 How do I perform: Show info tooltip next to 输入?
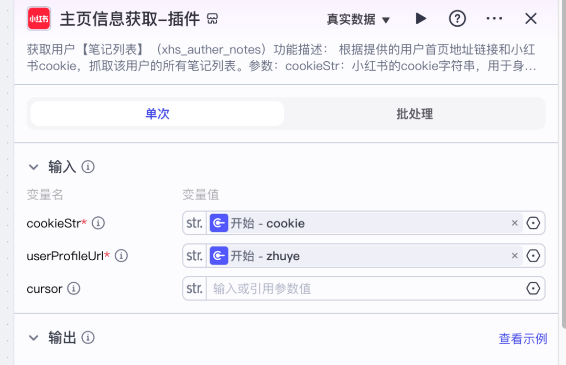pyautogui.click(x=88, y=167)
